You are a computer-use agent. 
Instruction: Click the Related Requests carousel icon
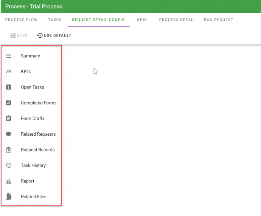click(x=9, y=134)
